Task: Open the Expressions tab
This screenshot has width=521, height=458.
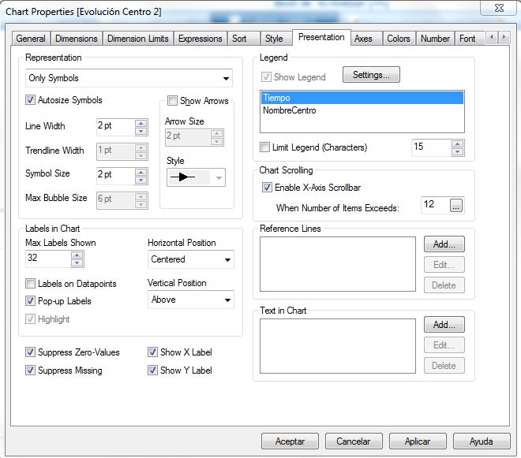Action: point(200,38)
